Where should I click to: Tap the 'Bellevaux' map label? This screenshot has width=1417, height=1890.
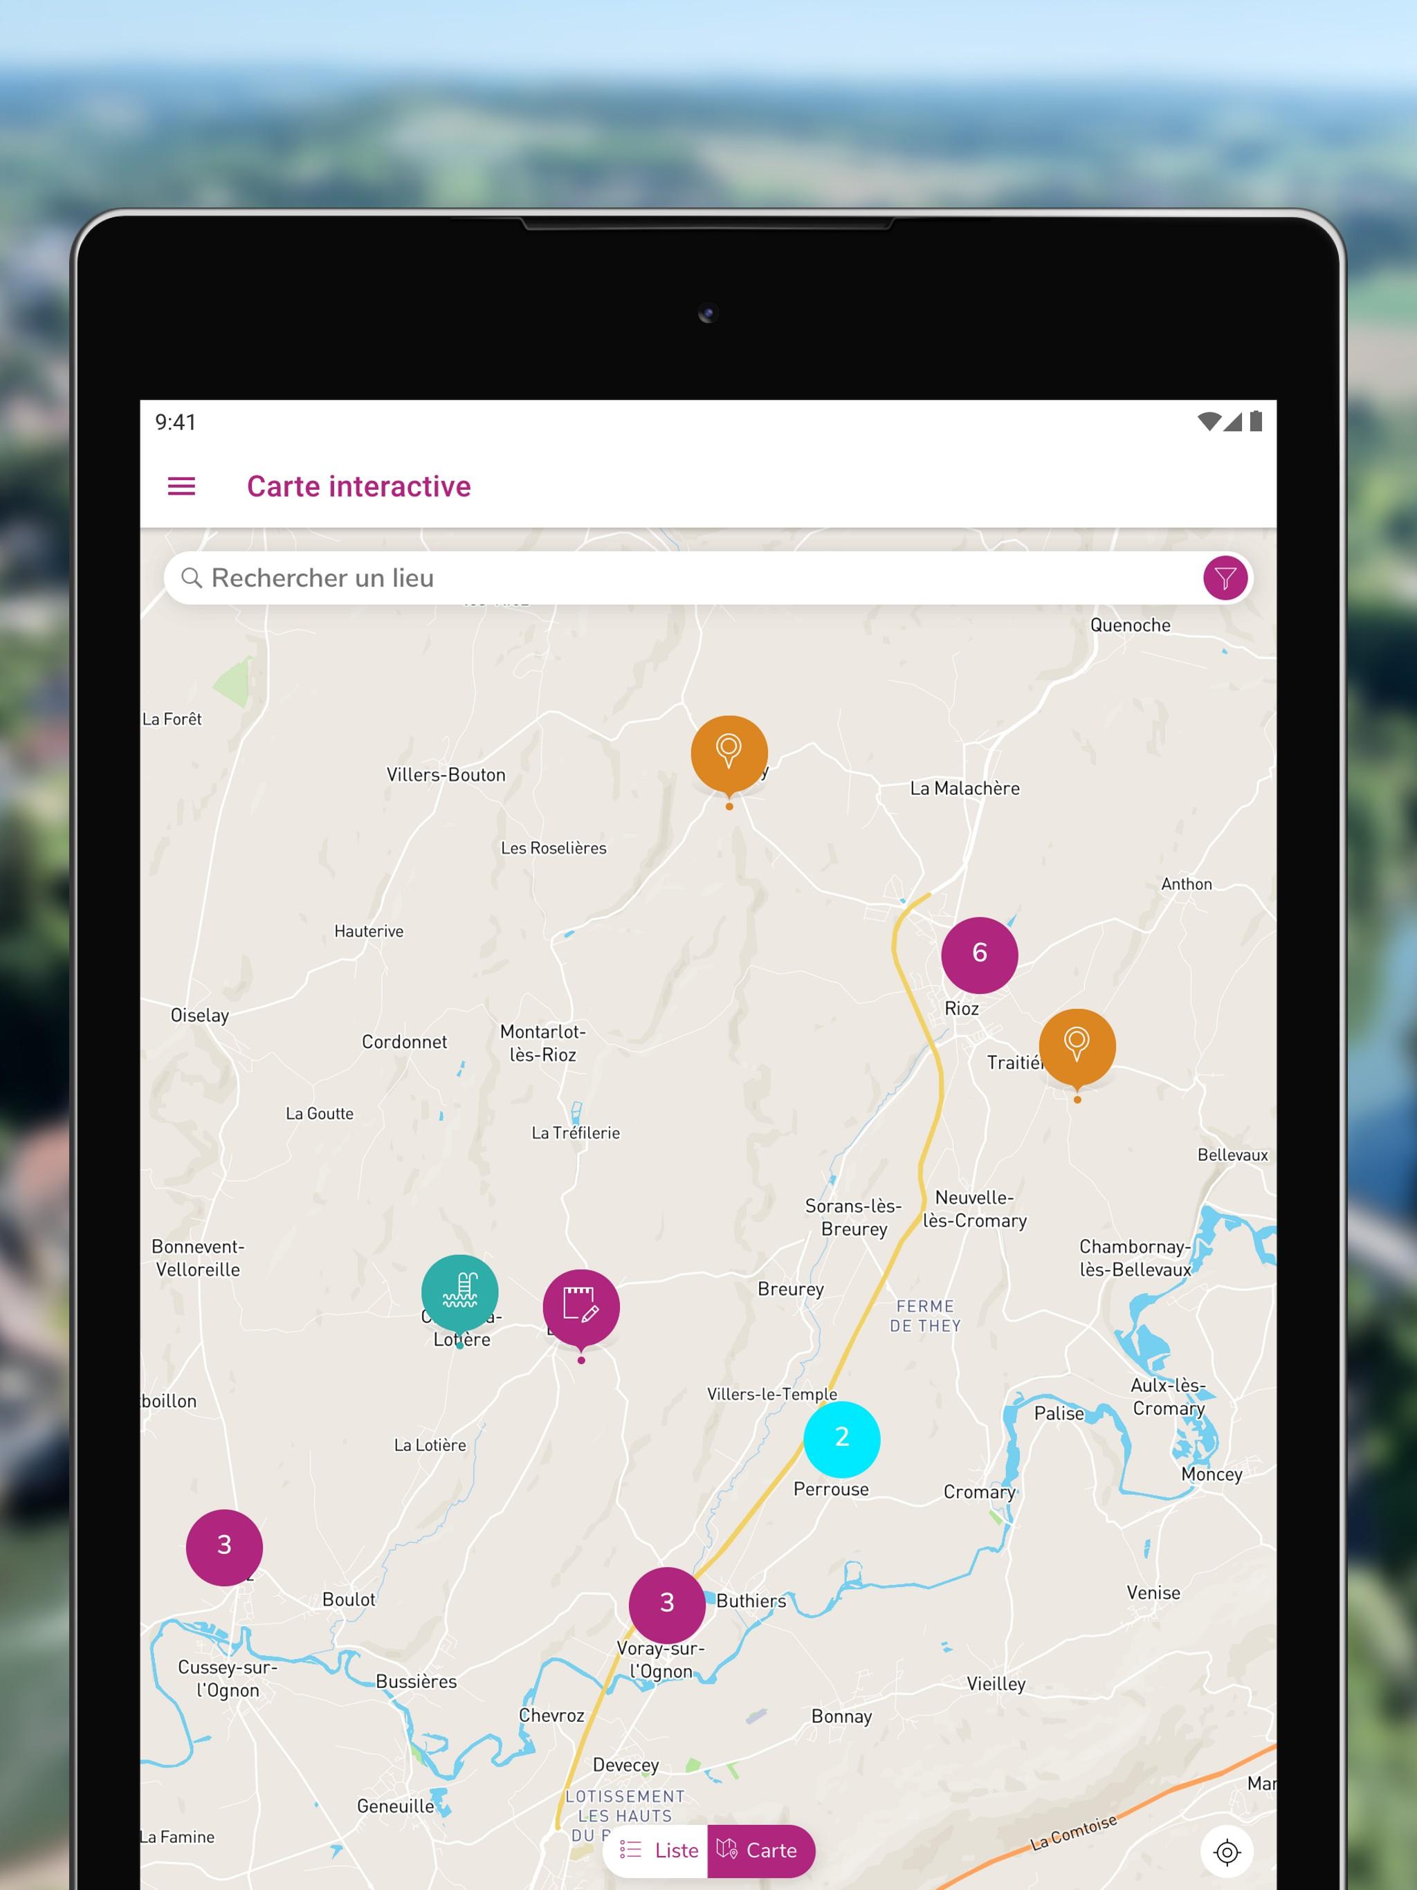[x=1232, y=1155]
